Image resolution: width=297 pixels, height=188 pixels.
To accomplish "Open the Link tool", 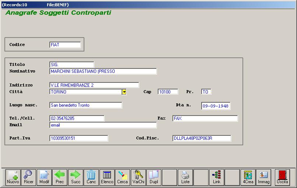I will [217, 177].
